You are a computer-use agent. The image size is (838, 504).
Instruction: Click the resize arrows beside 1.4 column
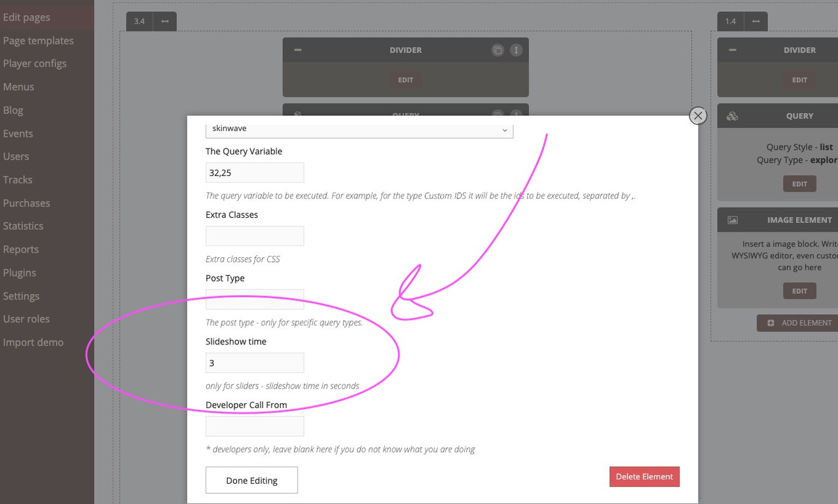[x=756, y=22]
